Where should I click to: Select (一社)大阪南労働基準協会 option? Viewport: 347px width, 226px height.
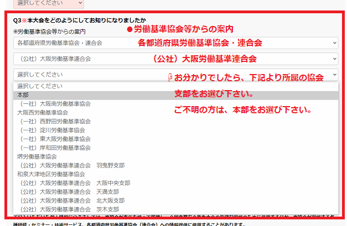point(175,104)
